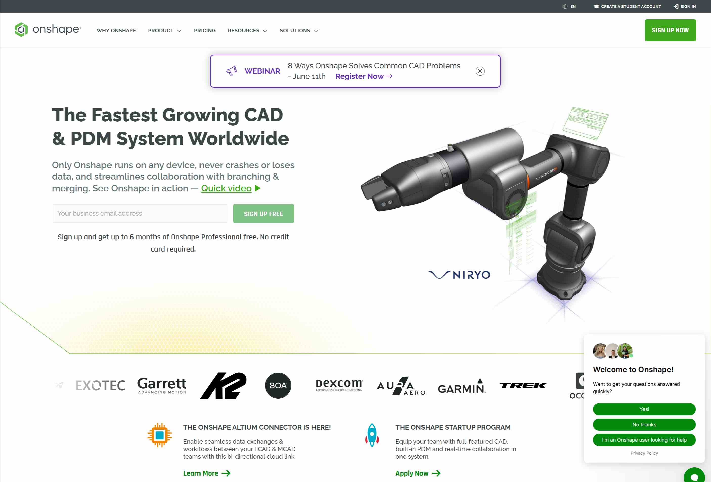711x482 pixels.
Task: Expand the Solutions dropdown
Action: click(x=299, y=31)
